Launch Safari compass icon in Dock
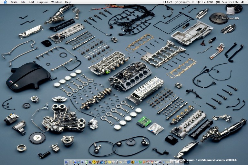Viewport: 248px width, 165px height. pyautogui.click(x=78, y=162)
